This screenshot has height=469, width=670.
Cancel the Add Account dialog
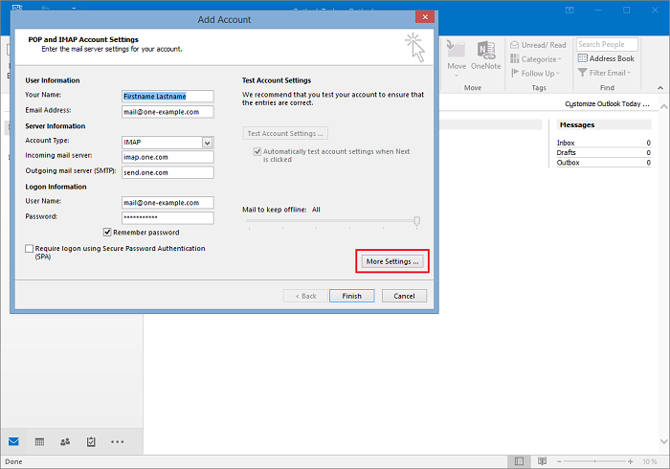click(x=404, y=296)
